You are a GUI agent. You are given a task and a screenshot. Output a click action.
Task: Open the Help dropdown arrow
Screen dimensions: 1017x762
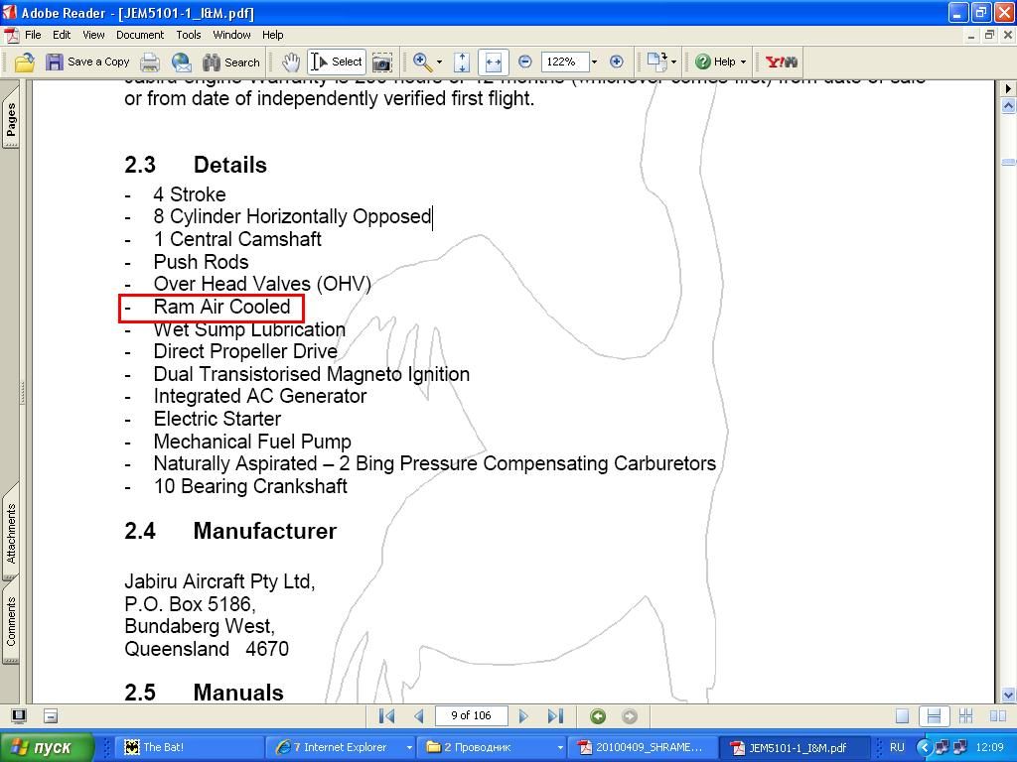pyautogui.click(x=743, y=63)
